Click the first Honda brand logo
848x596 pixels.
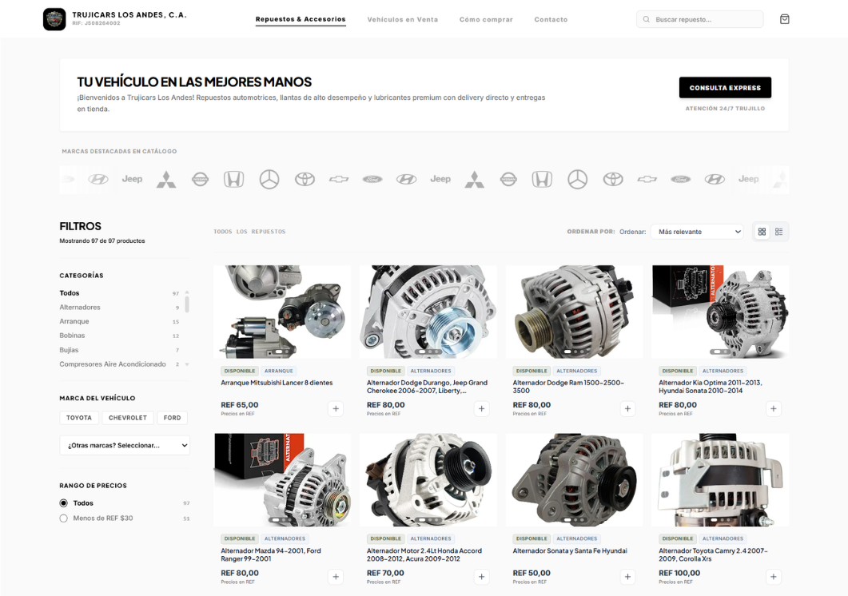pyautogui.click(x=233, y=180)
